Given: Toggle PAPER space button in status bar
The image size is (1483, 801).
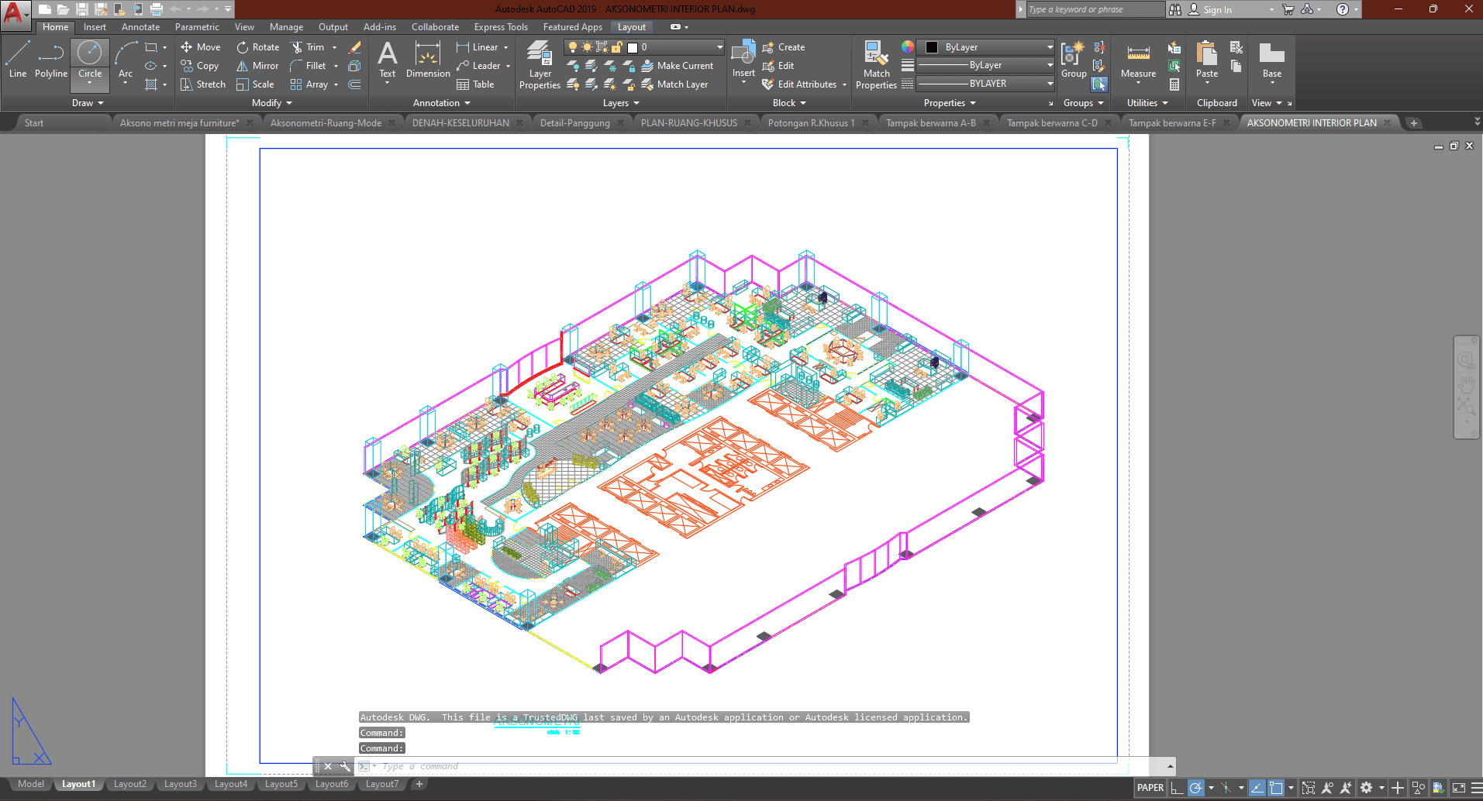Looking at the screenshot, I should (x=1150, y=788).
